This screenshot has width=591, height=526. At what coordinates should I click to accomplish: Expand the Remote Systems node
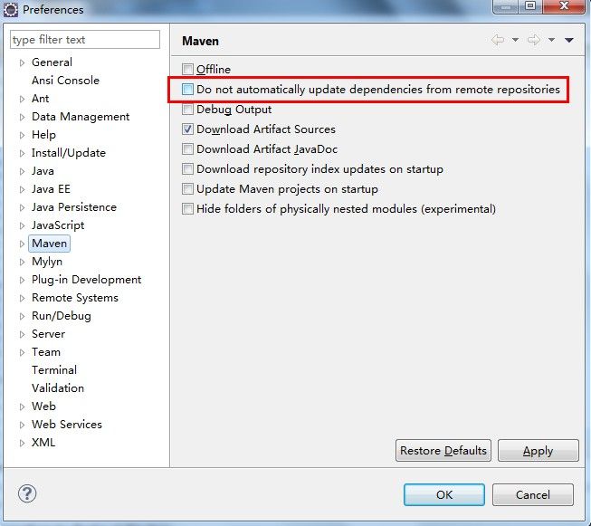pyautogui.click(x=23, y=298)
